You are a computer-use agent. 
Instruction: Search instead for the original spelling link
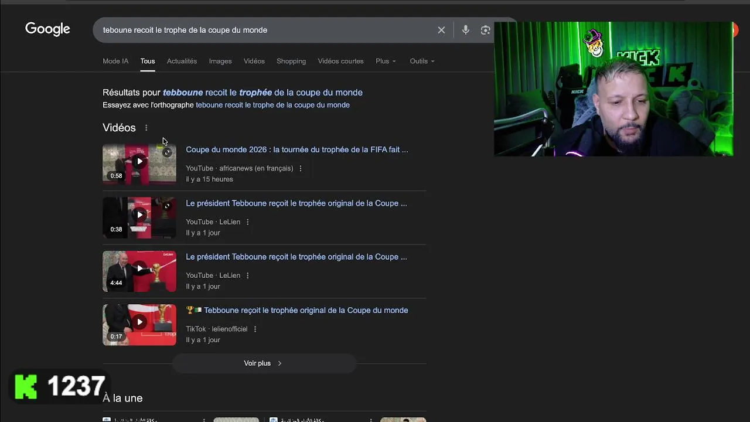tap(272, 105)
